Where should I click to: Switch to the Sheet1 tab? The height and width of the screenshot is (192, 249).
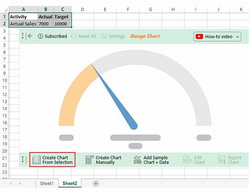point(47,184)
